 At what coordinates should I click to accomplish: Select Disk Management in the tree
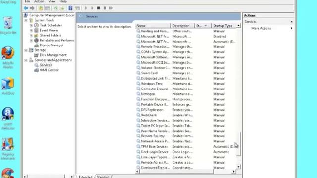(53, 55)
